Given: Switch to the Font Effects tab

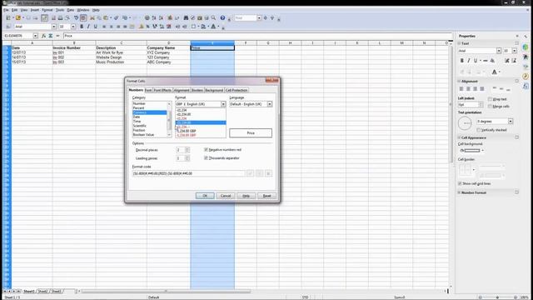Looking at the screenshot, I should click(162, 90).
